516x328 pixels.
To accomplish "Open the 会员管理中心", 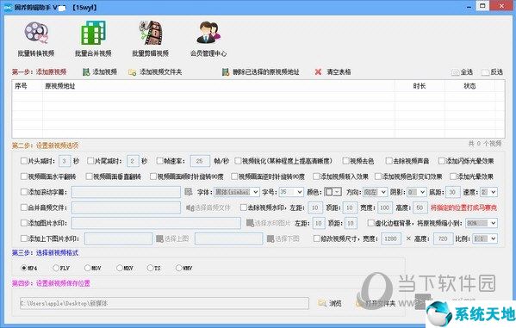I will click(208, 39).
